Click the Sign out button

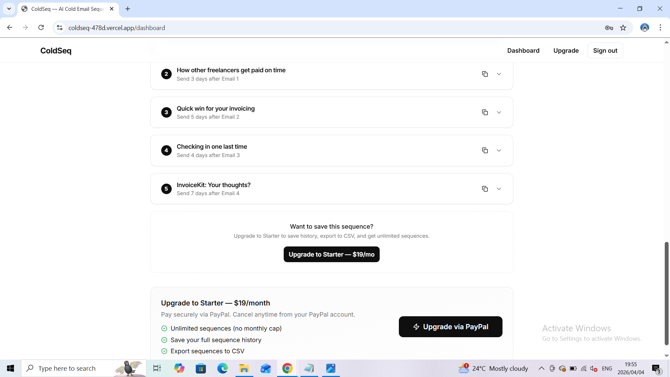(x=605, y=51)
